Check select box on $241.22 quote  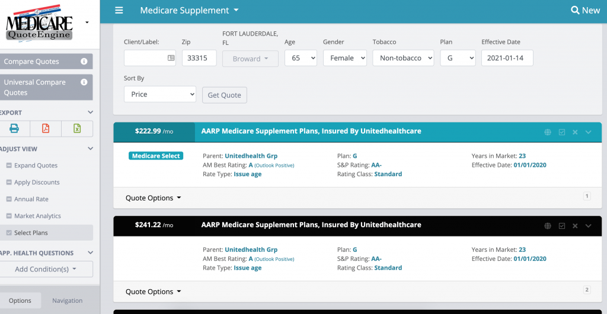click(x=562, y=226)
